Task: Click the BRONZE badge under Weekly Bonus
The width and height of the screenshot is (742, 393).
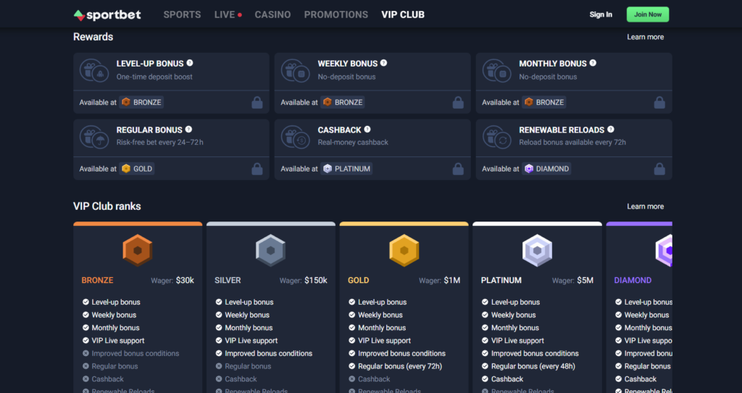Action: 343,102
